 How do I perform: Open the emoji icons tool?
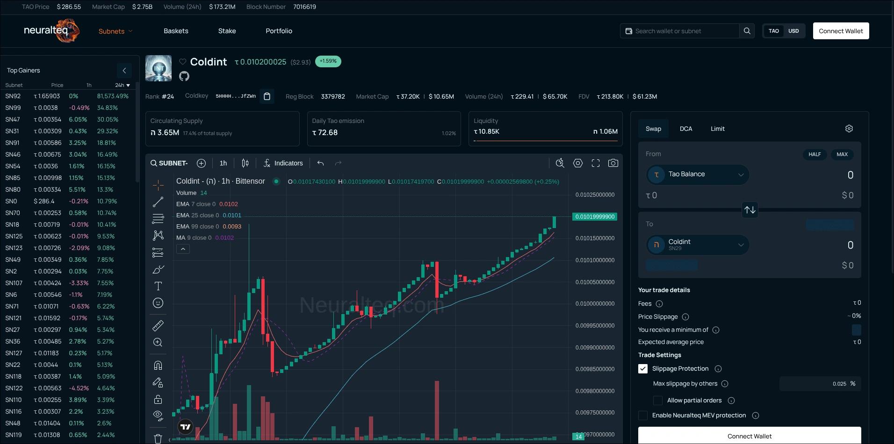[x=158, y=303]
